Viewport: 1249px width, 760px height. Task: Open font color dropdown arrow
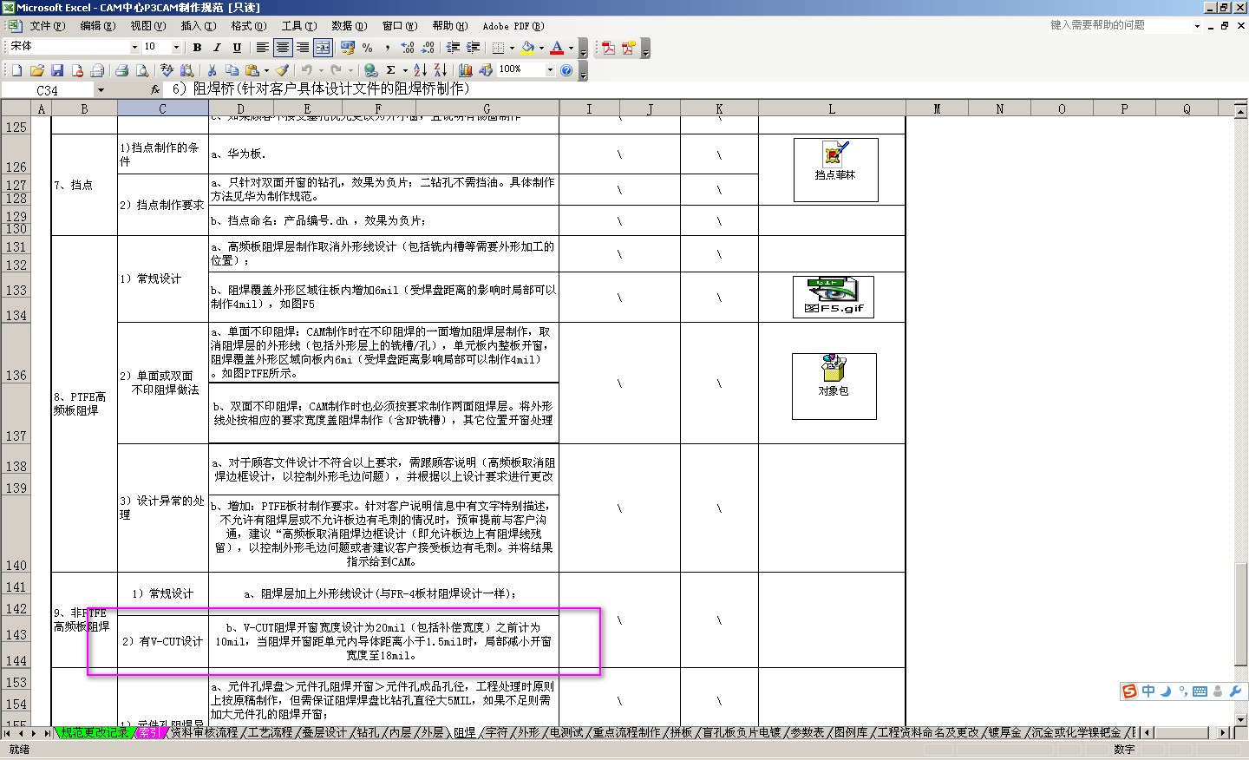(x=571, y=48)
